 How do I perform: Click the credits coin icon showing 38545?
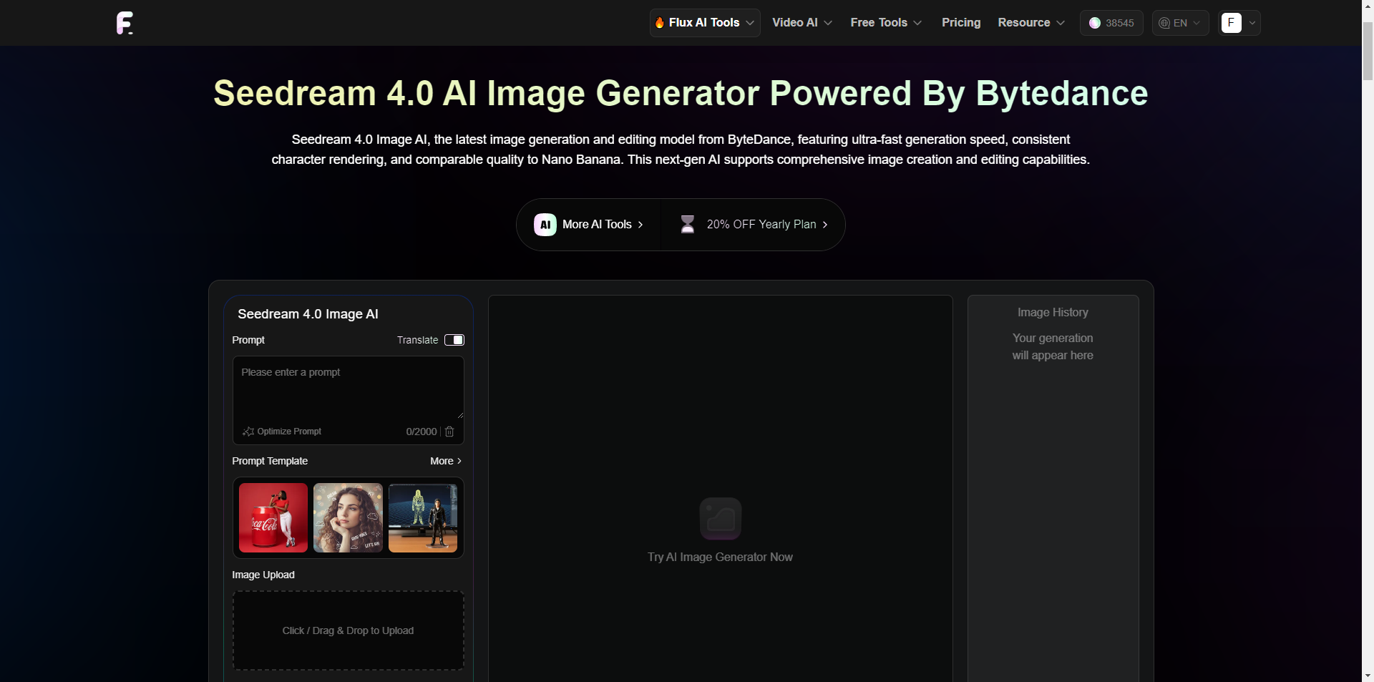(1094, 23)
